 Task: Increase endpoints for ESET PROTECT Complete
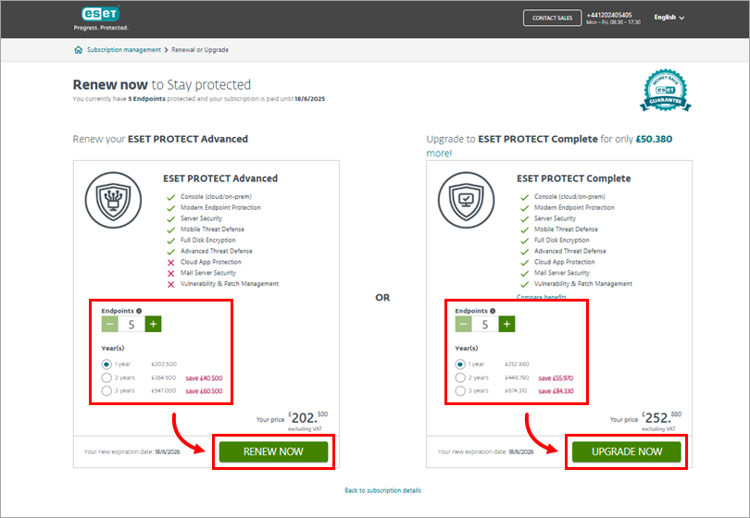click(506, 325)
